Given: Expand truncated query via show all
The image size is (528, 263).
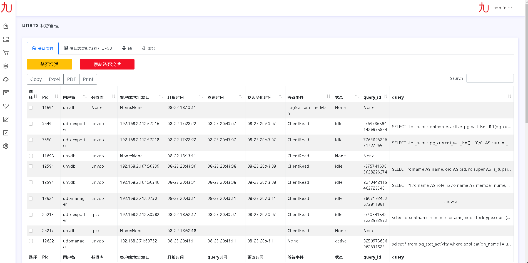Looking at the screenshot, I should click(451, 202).
